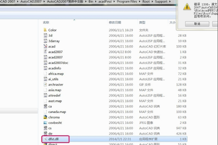This screenshot has height=145, width=218.
Task: Expand the arrow after Root breadcrumb
Action: pos(152,1)
